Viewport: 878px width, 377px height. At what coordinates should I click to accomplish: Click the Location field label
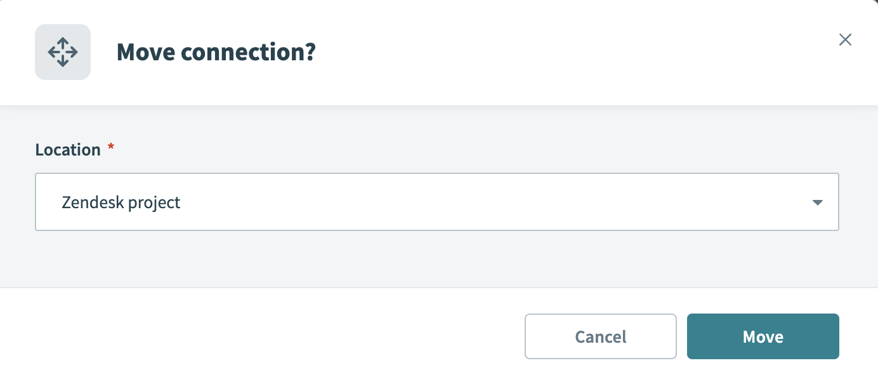67,149
